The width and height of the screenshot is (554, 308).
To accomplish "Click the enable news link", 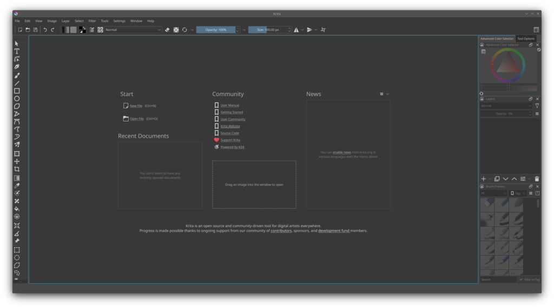I will (342, 152).
